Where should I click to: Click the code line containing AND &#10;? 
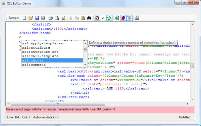(116, 88)
